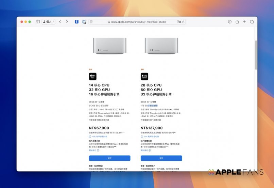Open a new tab
This screenshot has width=274, height=188.
click(244, 22)
